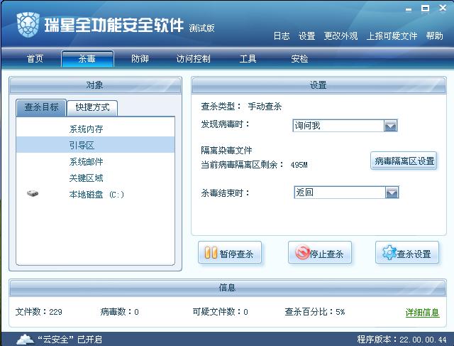Click the "云安全" 已开启 status text
This screenshot has width=454, height=346.
click(70, 340)
